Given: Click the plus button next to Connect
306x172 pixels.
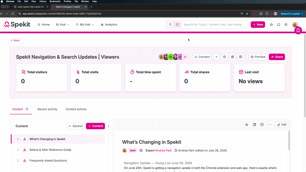Looking at the screenshot, I should click(216, 57).
